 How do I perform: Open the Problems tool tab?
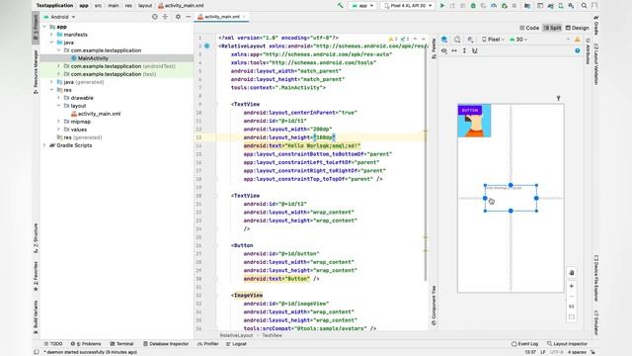[86, 344]
